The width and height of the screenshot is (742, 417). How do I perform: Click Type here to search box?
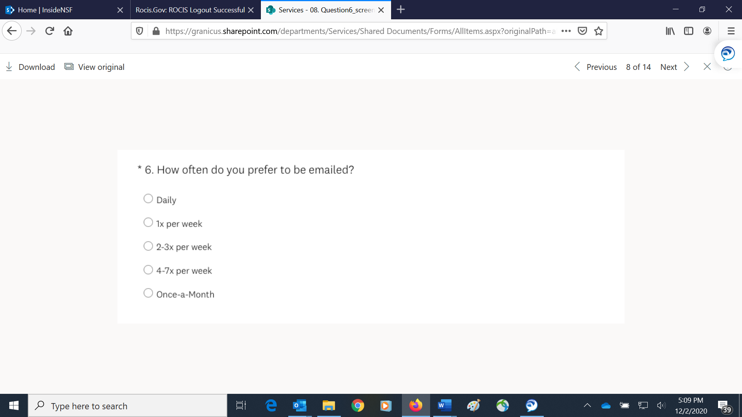(128, 406)
